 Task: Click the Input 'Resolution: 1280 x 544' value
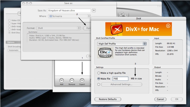pos(172,50)
